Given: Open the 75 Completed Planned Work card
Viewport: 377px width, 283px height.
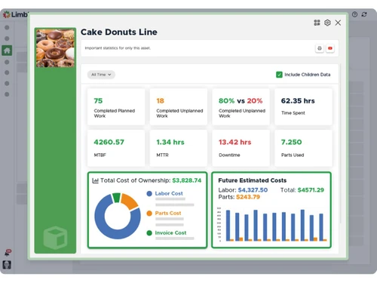Looking at the screenshot, I should pyautogui.click(x=116, y=106).
